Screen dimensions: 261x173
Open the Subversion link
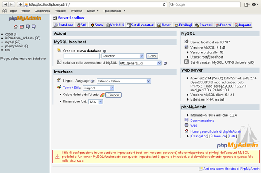[x=218, y=136]
